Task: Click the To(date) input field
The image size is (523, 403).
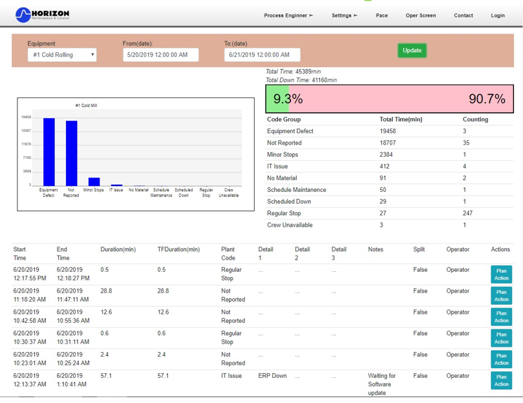Action: pyautogui.click(x=262, y=55)
